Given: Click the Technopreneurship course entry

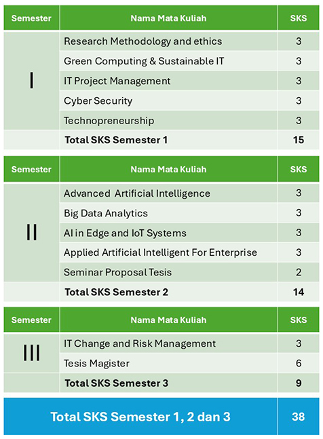Looking at the screenshot, I should coord(109,120).
